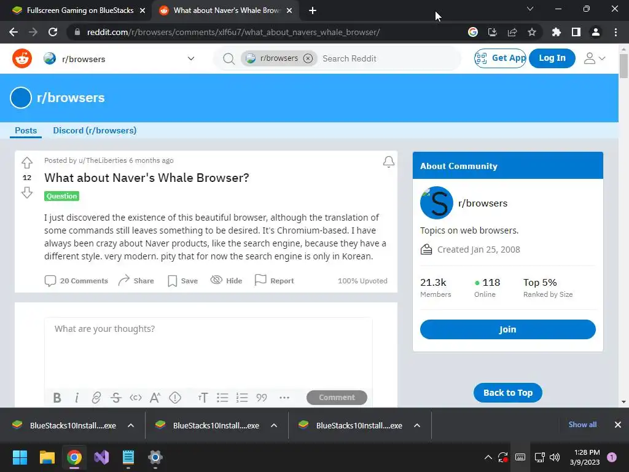Mark text as spoiler in editor
This screenshot has height=472, width=629.
click(175, 398)
